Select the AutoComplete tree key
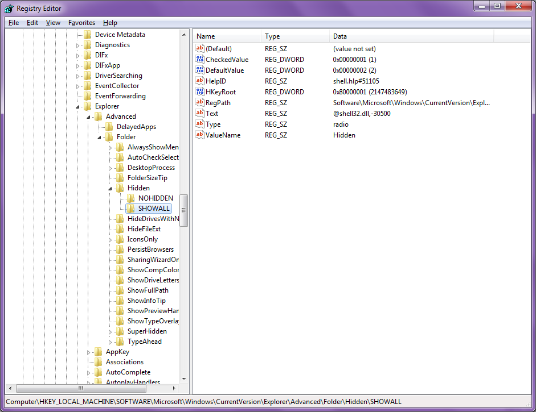 tap(128, 372)
